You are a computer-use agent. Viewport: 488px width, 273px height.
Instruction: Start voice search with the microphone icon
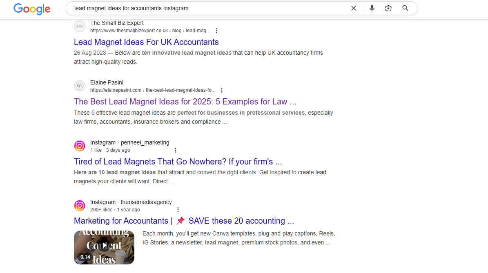[372, 9]
